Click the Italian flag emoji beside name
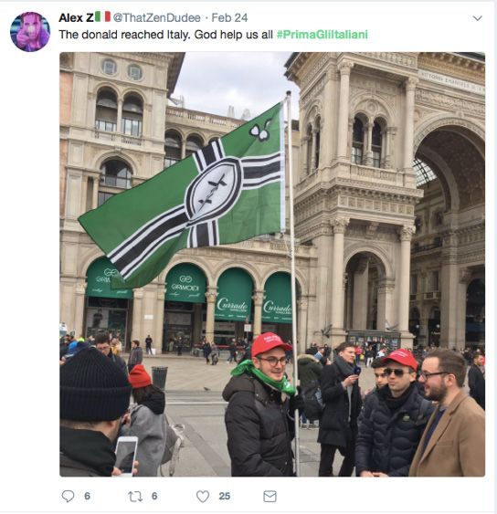This screenshot has height=514, width=497. pos(102,16)
